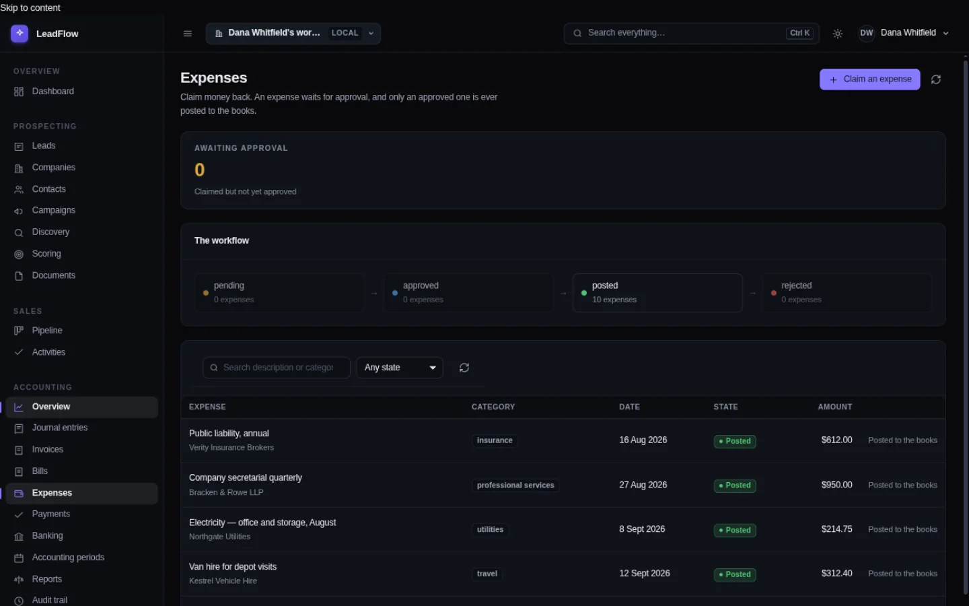Viewport: 969px width, 606px height.
Task: Sort by the CATEGORY column header
Action: 493,407
